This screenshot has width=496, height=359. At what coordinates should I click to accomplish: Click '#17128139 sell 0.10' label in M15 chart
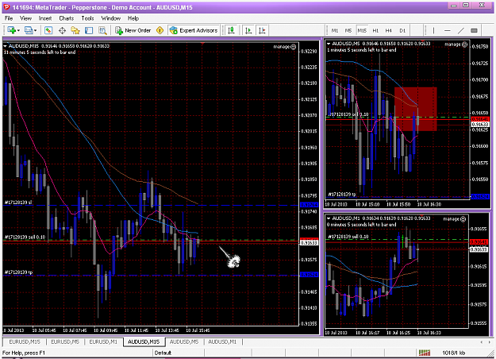25,237
